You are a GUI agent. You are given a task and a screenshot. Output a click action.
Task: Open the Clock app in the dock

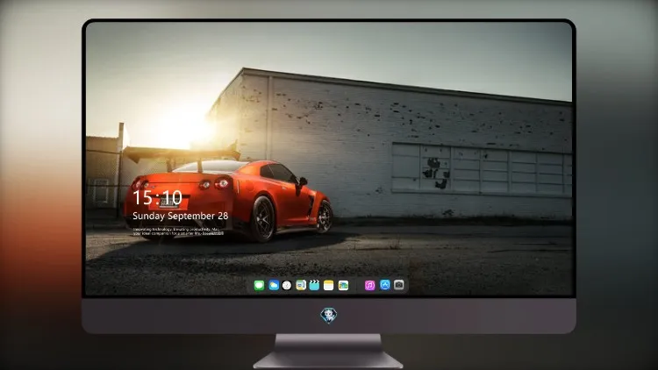[287, 285]
